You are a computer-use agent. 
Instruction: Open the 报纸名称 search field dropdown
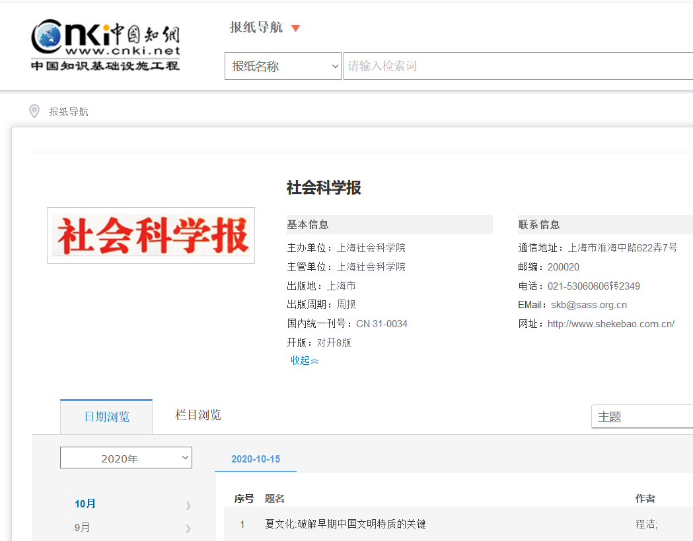tap(283, 66)
